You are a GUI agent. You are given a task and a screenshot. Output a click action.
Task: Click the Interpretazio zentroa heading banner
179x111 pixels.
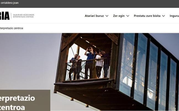point(25,100)
